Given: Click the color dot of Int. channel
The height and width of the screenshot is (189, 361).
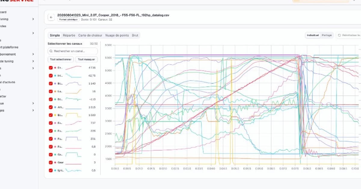Looking at the screenshot, I should (x=55, y=76).
